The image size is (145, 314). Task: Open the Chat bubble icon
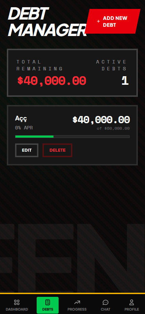point(105,302)
